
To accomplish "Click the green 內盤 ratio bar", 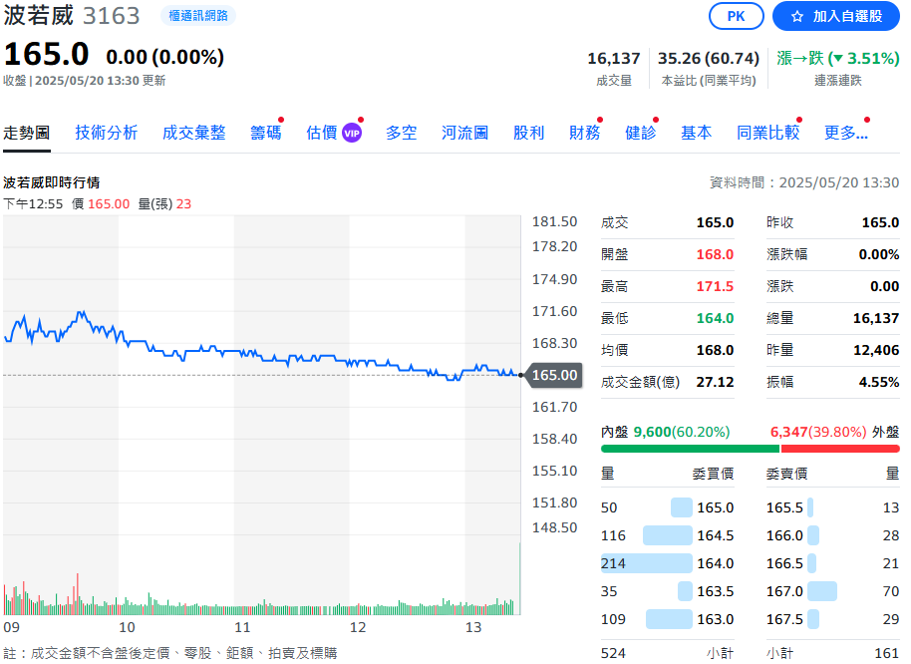I will (x=690, y=449).
